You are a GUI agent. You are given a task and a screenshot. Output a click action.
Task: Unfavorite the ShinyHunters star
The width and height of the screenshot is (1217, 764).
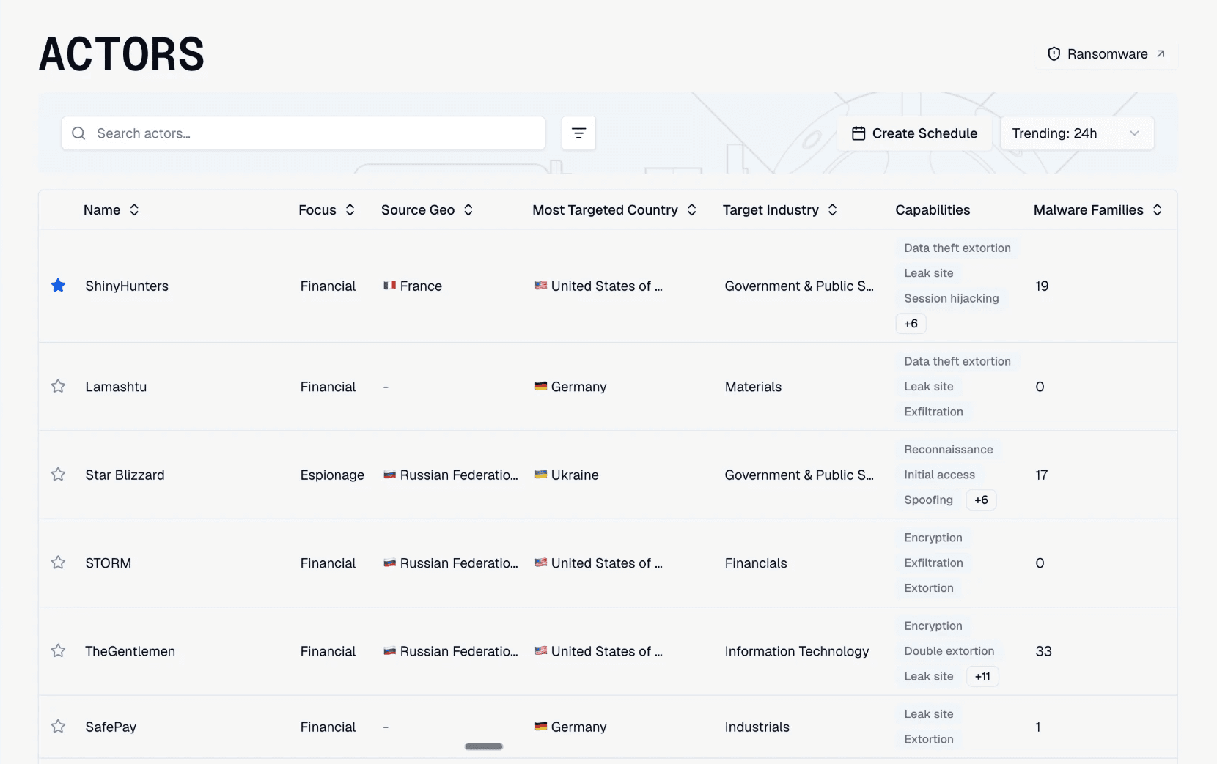tap(58, 286)
